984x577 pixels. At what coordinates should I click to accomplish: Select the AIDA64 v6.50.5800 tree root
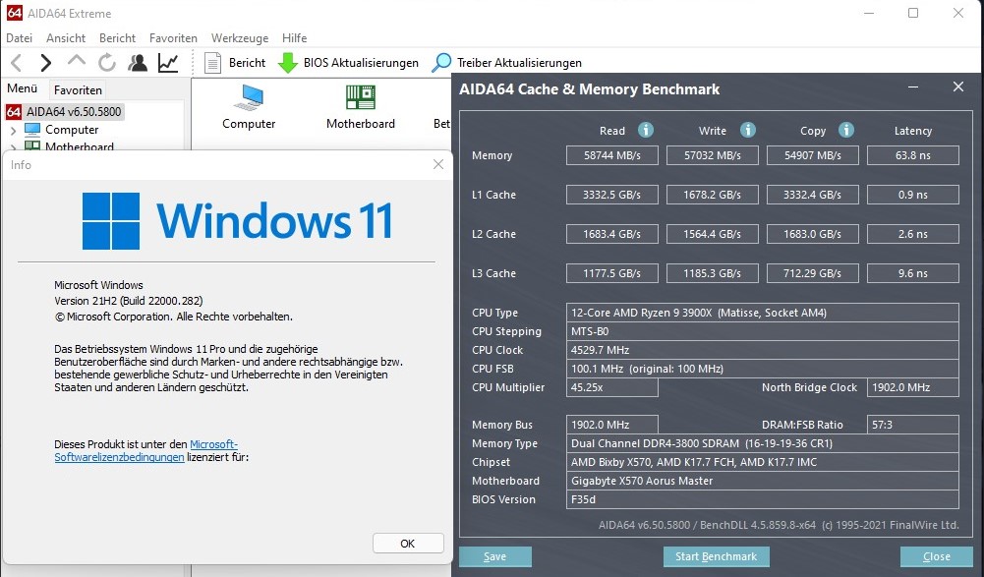[74, 112]
